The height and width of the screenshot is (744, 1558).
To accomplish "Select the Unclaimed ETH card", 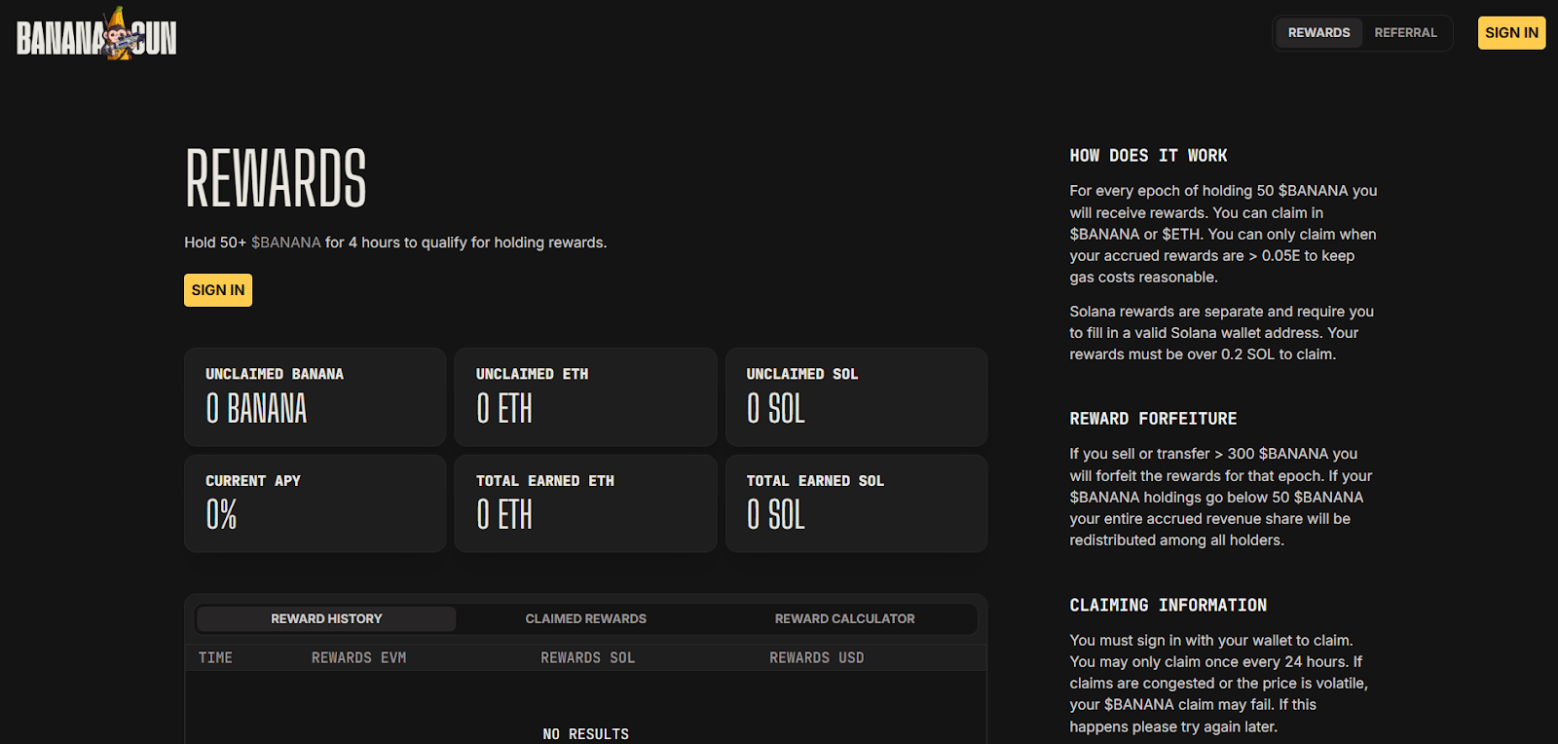I will tap(585, 397).
